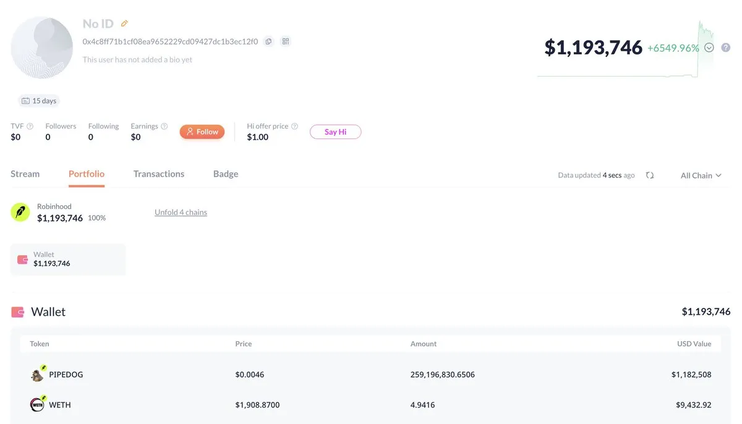The image size is (742, 424).
Task: Click the TVF info question mark
Action: click(30, 126)
